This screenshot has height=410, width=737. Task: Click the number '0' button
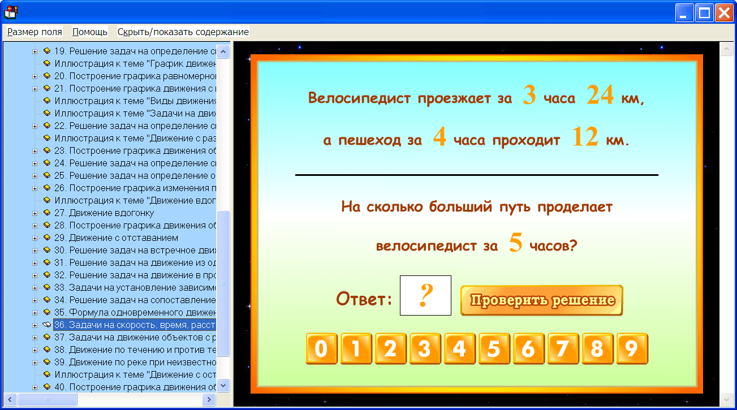[x=321, y=349]
